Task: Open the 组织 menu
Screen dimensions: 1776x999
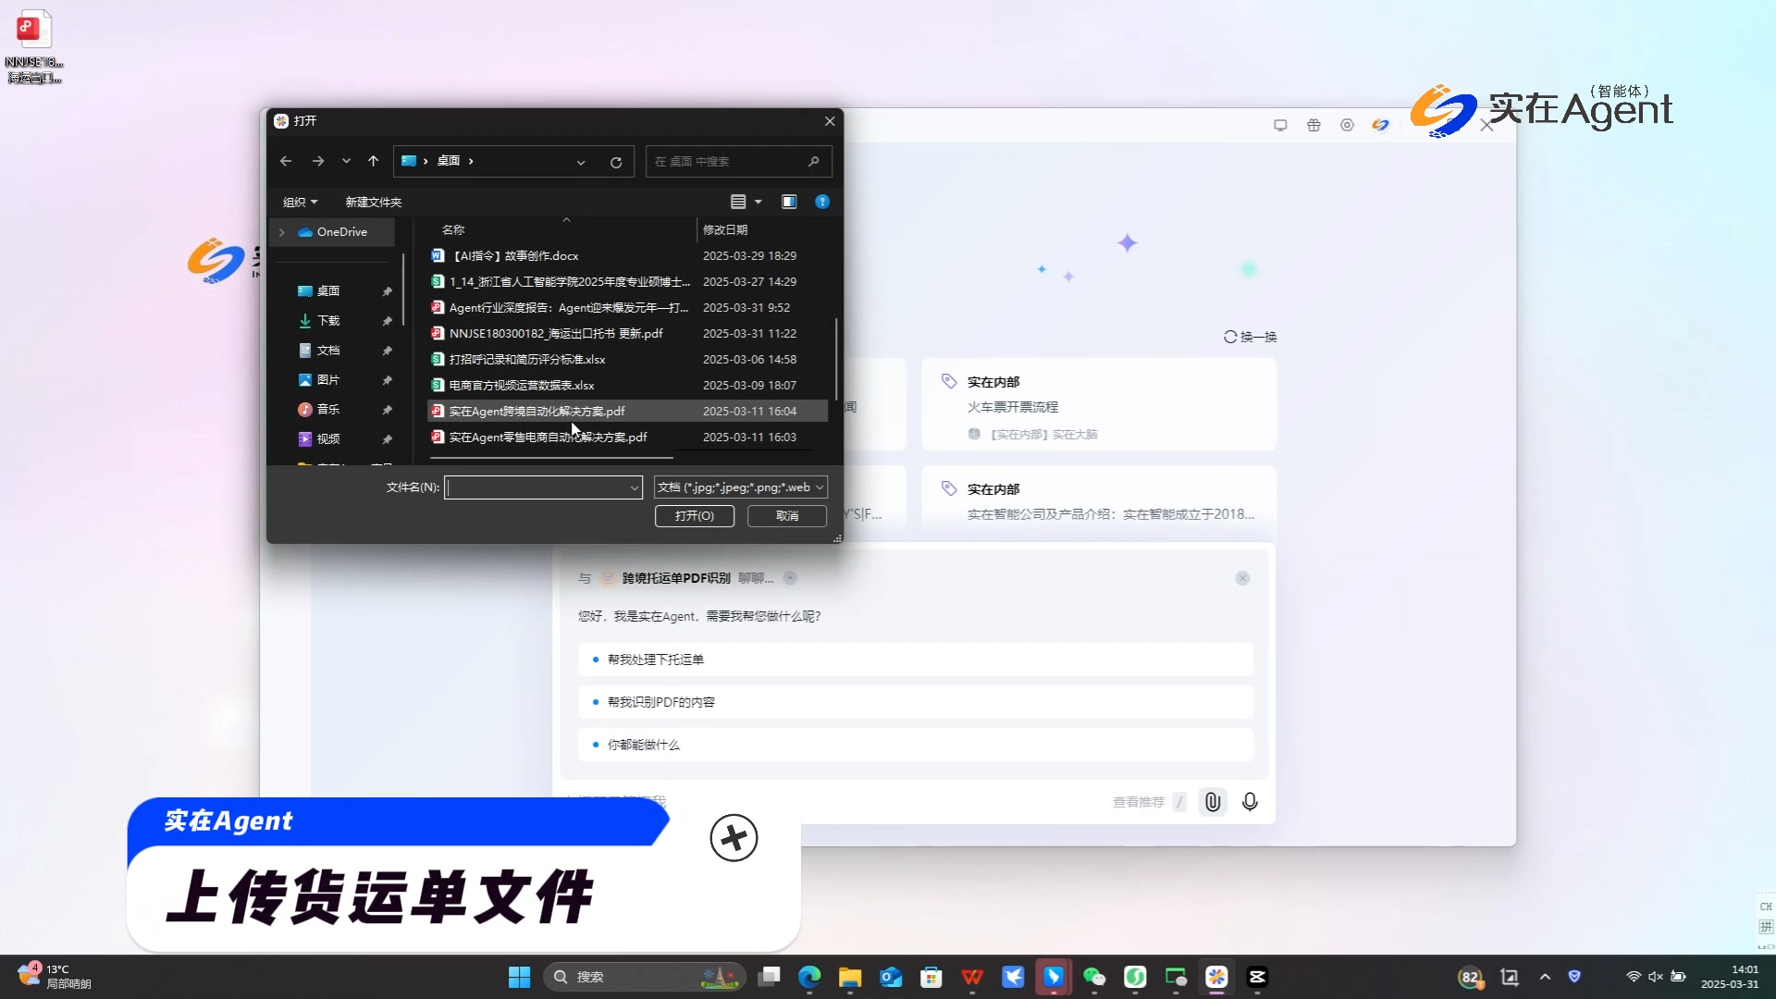Action: [x=300, y=202]
